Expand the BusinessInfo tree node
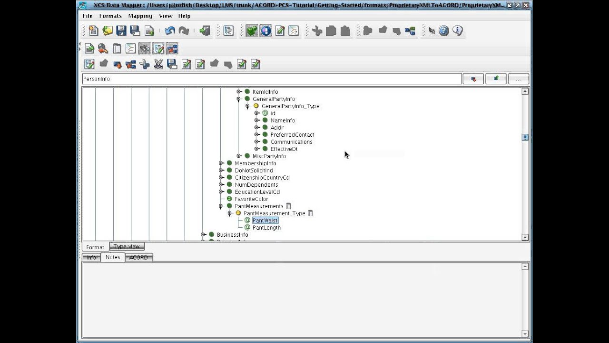Viewport: 609px width, 343px height. [x=203, y=235]
